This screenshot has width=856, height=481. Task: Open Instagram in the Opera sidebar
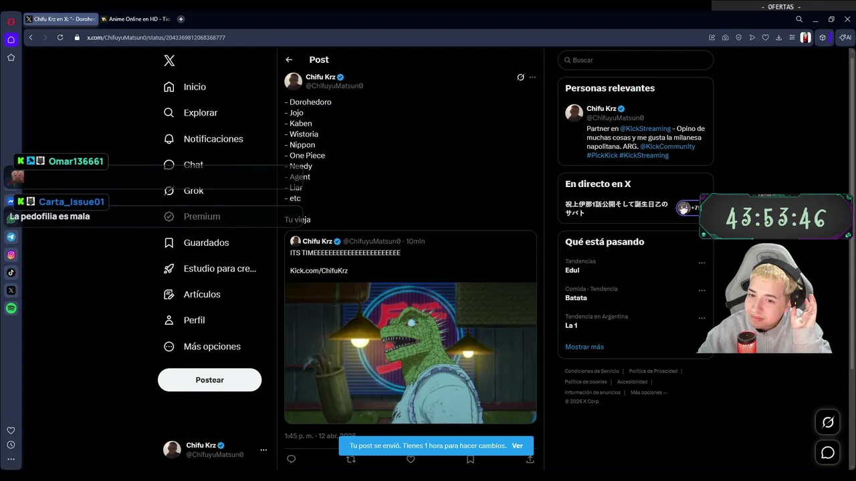11,255
